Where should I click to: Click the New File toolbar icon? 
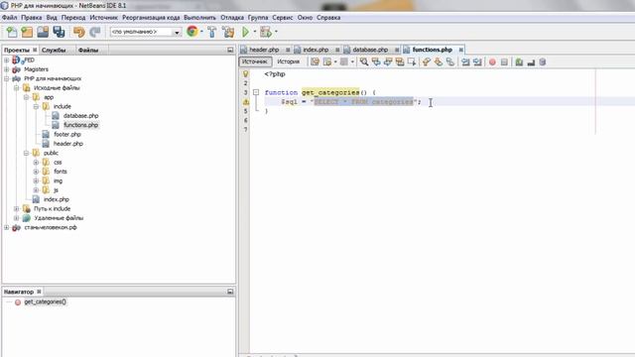pyautogui.click(x=12, y=32)
